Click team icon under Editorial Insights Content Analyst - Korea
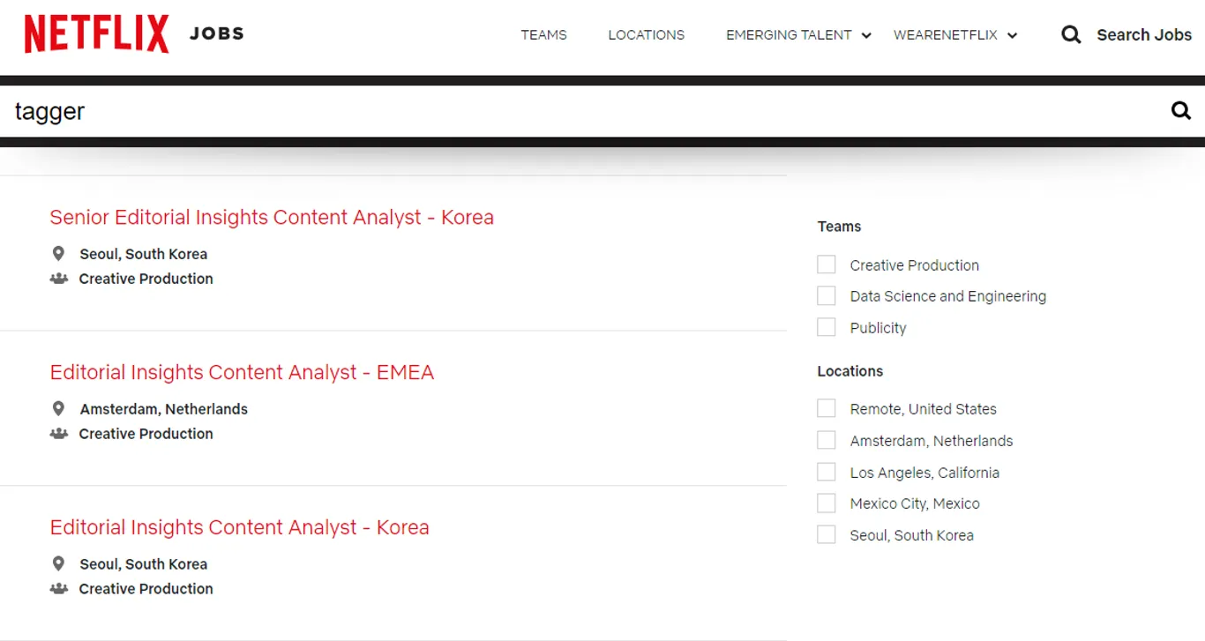 [x=59, y=589]
